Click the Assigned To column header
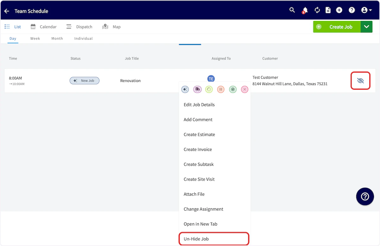Viewport: 380px width, 246px height. 221,58
